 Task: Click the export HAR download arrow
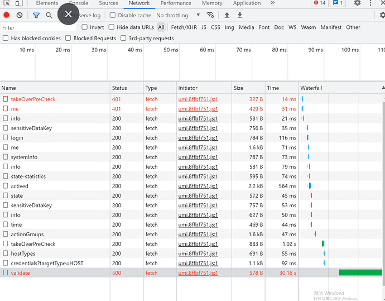(240, 15)
